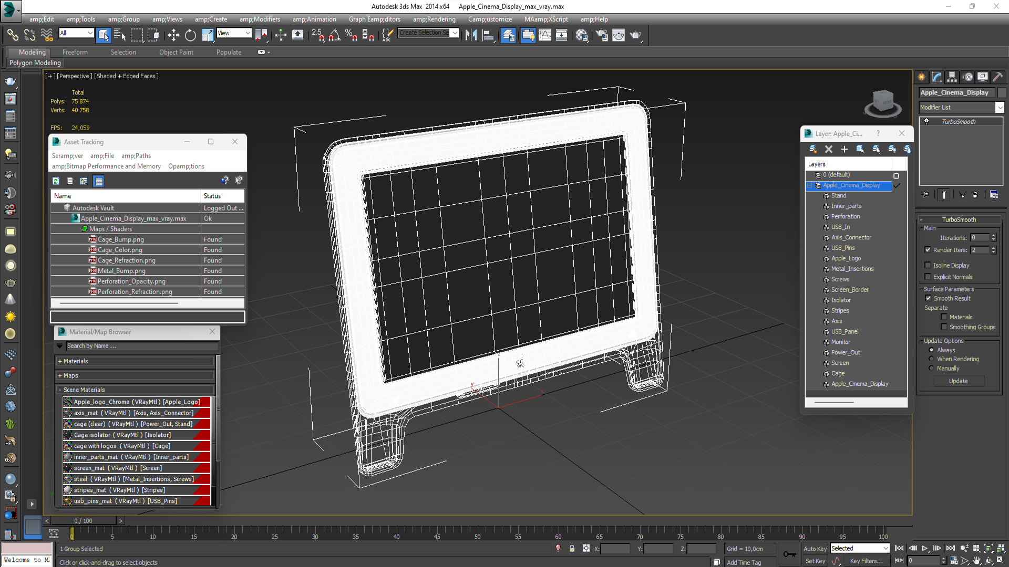The height and width of the screenshot is (567, 1009).
Task: Toggle TurboSmooth modifier lightbulb
Action: pyautogui.click(x=926, y=121)
